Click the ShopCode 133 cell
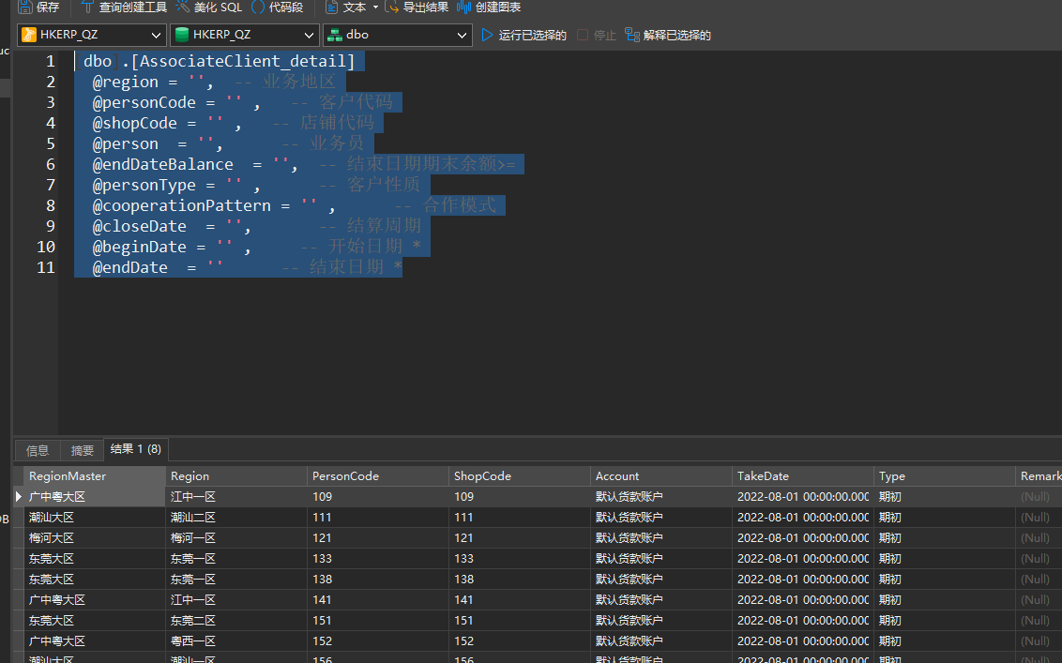The width and height of the screenshot is (1062, 663). coord(519,559)
